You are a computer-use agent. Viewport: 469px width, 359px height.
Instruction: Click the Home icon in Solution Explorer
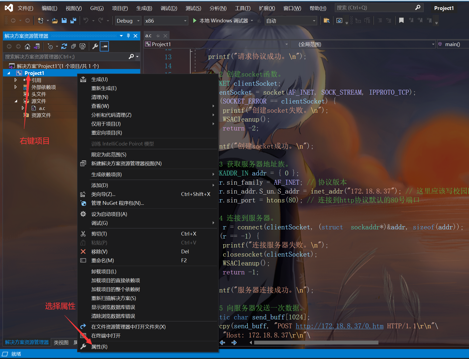coord(27,46)
